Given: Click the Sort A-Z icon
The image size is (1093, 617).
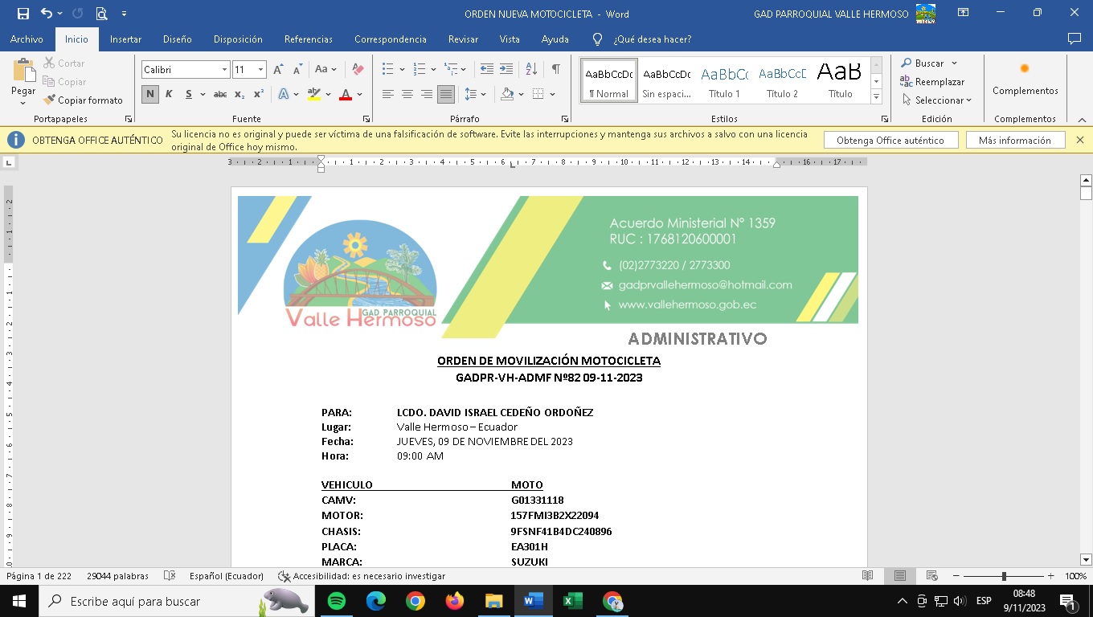Looking at the screenshot, I should coord(531,70).
